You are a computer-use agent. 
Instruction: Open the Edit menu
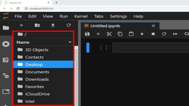click(x=32, y=16)
